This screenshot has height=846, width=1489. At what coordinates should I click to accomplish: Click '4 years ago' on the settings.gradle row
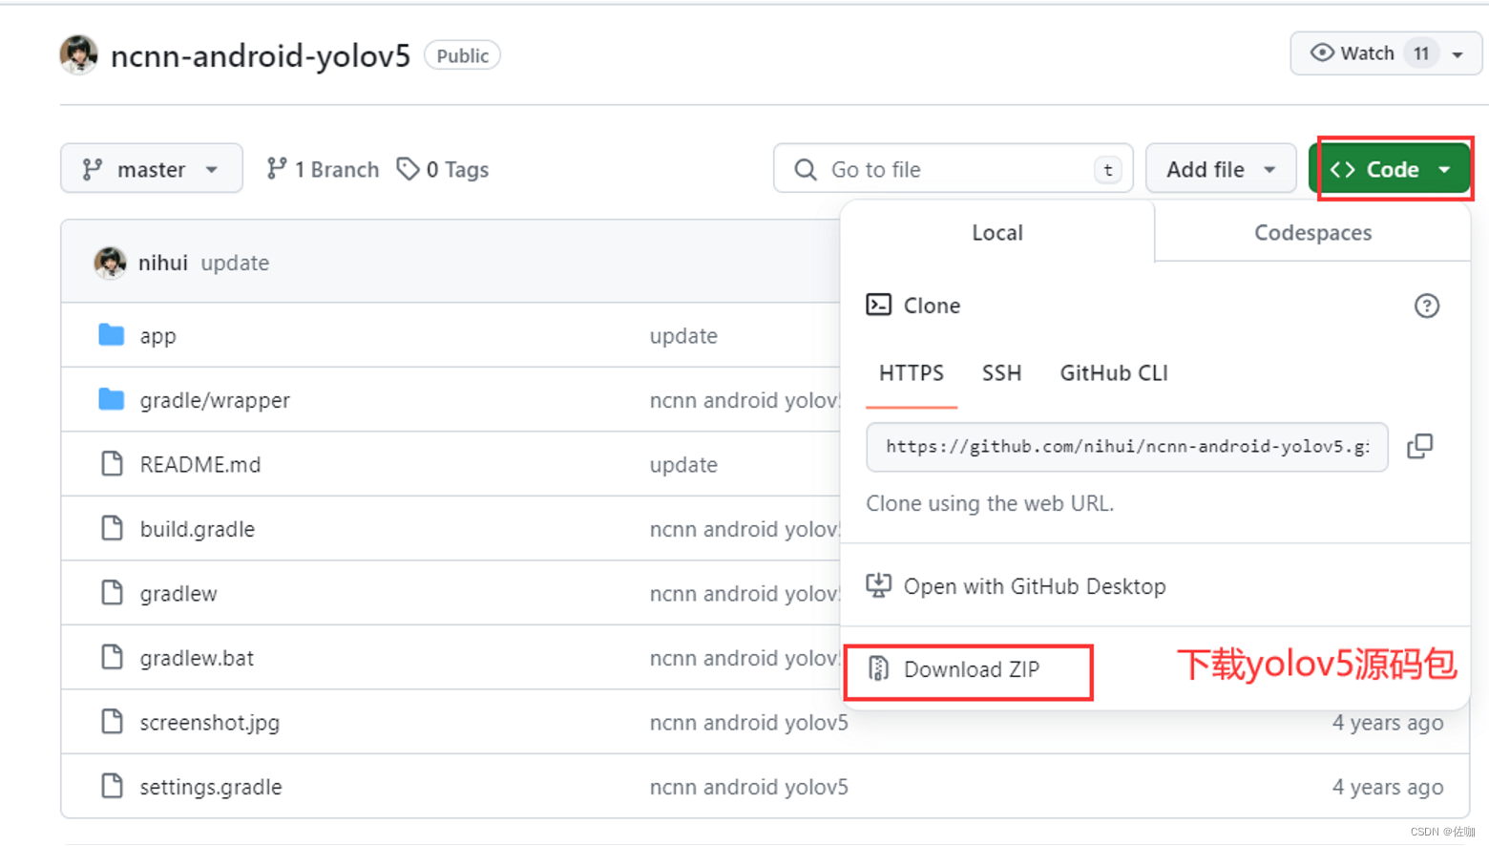tap(1388, 787)
